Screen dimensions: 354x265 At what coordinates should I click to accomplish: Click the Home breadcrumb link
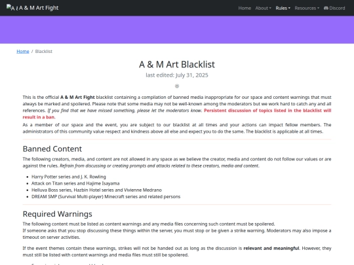[x=23, y=52]
